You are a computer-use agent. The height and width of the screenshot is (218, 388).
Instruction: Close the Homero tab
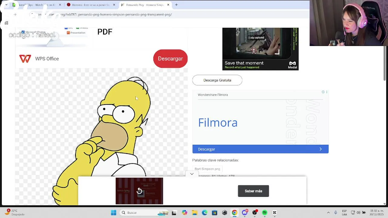114,5
